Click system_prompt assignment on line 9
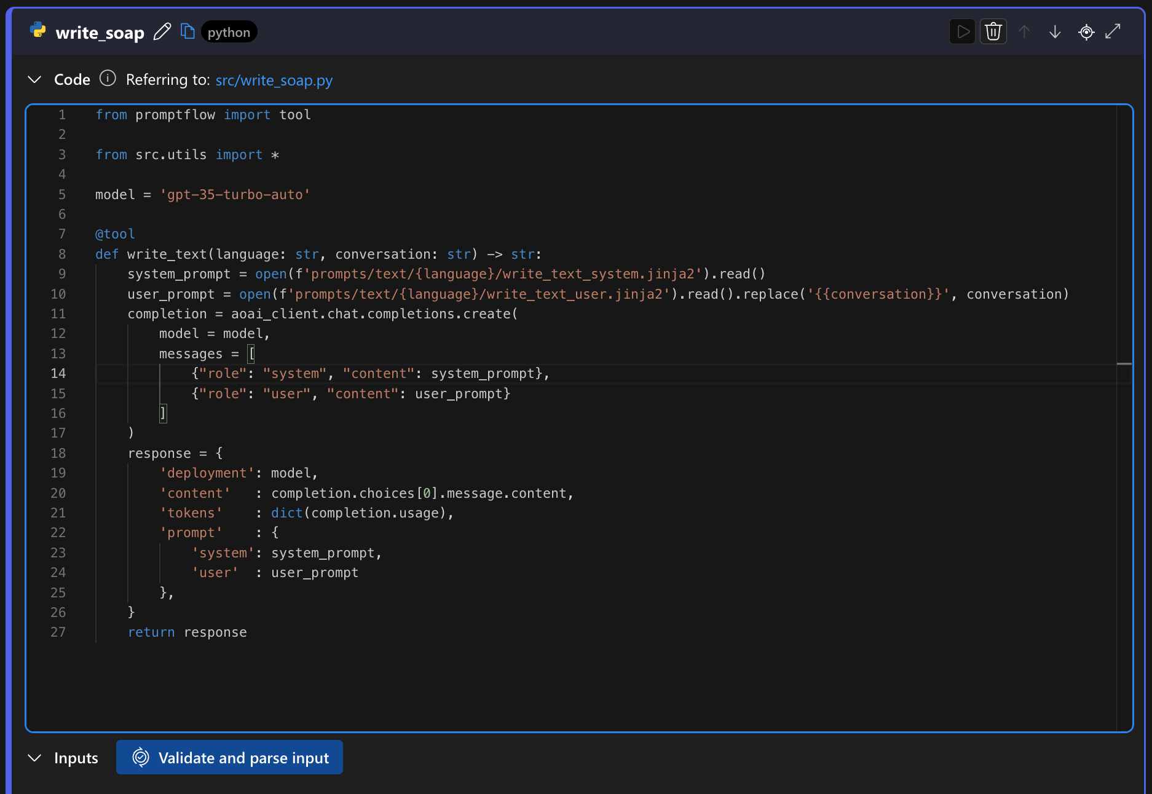 pyautogui.click(x=447, y=274)
